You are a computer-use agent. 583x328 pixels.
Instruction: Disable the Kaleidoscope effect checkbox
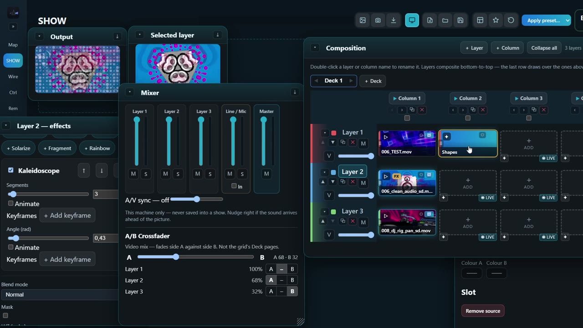(x=10, y=170)
